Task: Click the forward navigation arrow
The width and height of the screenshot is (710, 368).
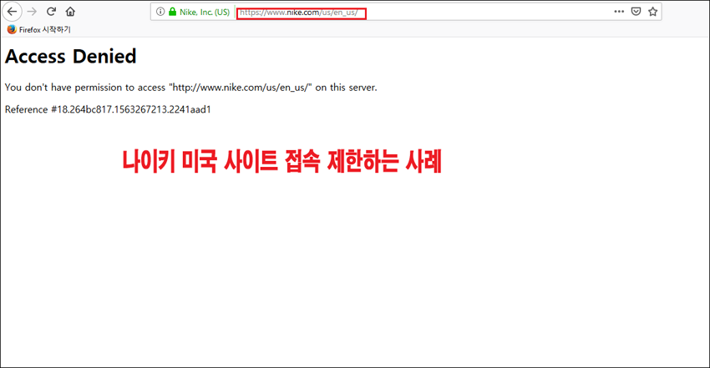Action: pos(32,12)
